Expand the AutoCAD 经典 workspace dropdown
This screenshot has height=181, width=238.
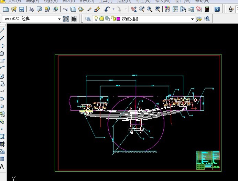59,19
